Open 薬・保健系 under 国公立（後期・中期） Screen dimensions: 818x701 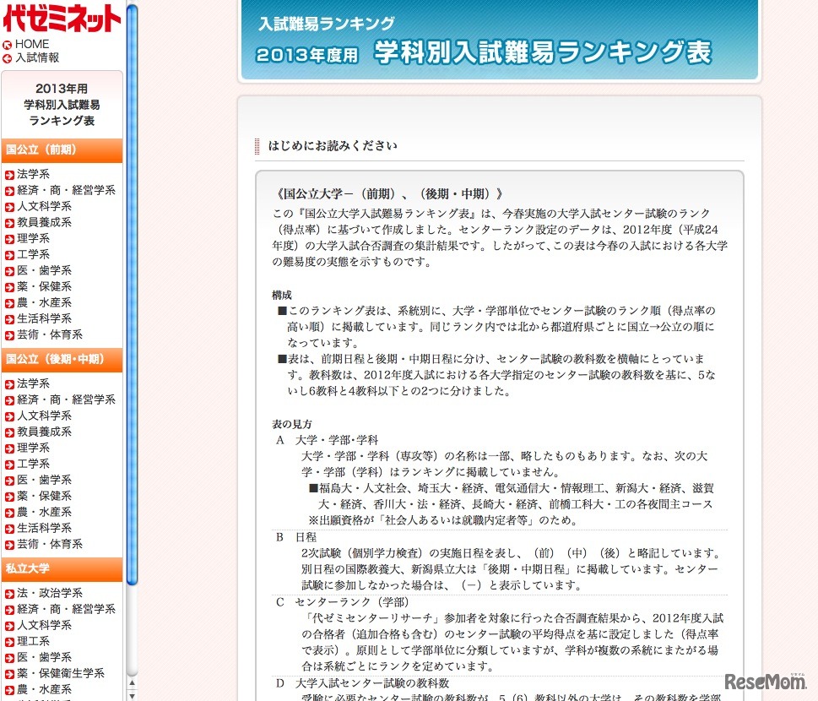tap(44, 497)
